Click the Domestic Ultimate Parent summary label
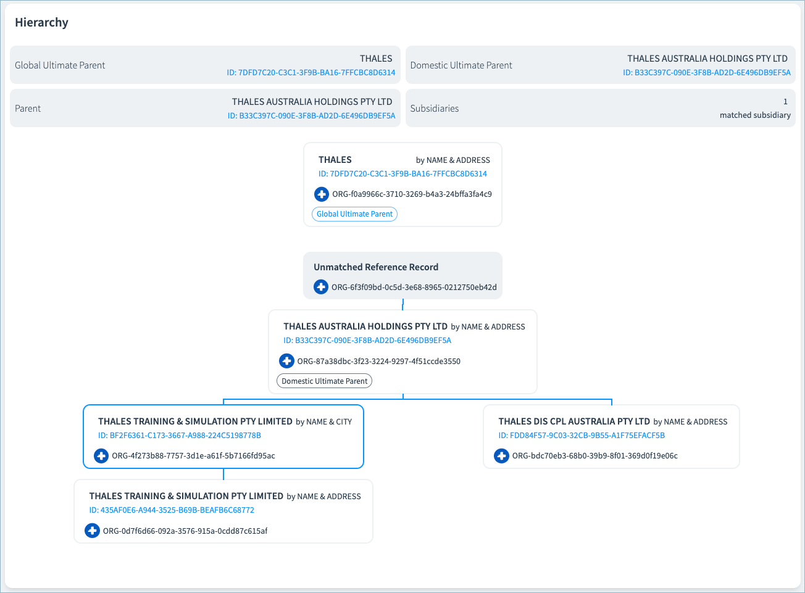The image size is (805, 593). point(461,65)
